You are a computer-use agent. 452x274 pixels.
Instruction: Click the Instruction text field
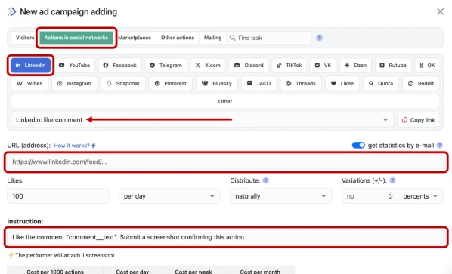click(225, 237)
